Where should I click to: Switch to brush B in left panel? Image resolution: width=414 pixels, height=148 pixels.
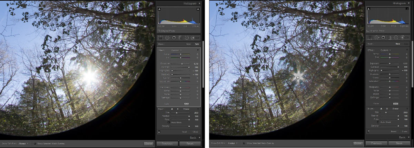coord(178,109)
